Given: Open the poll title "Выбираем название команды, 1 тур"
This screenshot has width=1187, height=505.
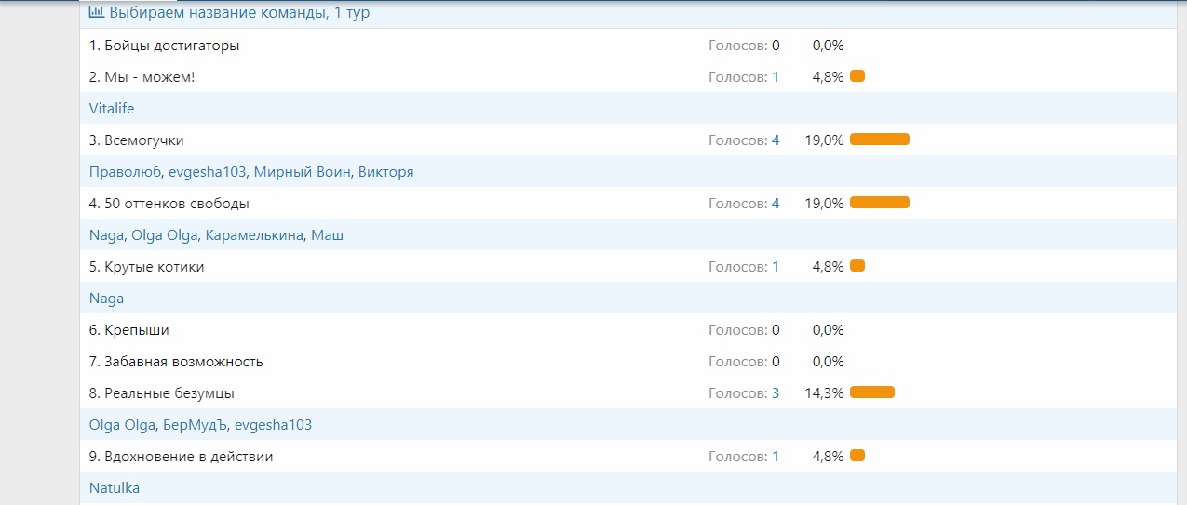Looking at the screenshot, I should click(239, 13).
